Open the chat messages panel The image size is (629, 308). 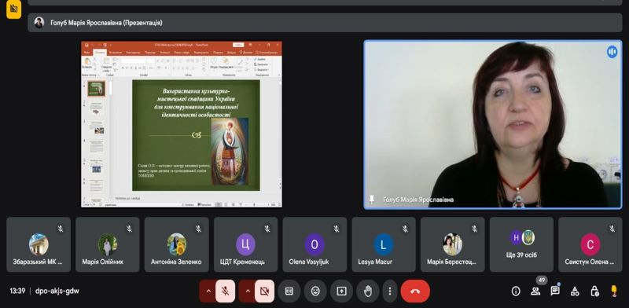click(x=555, y=291)
